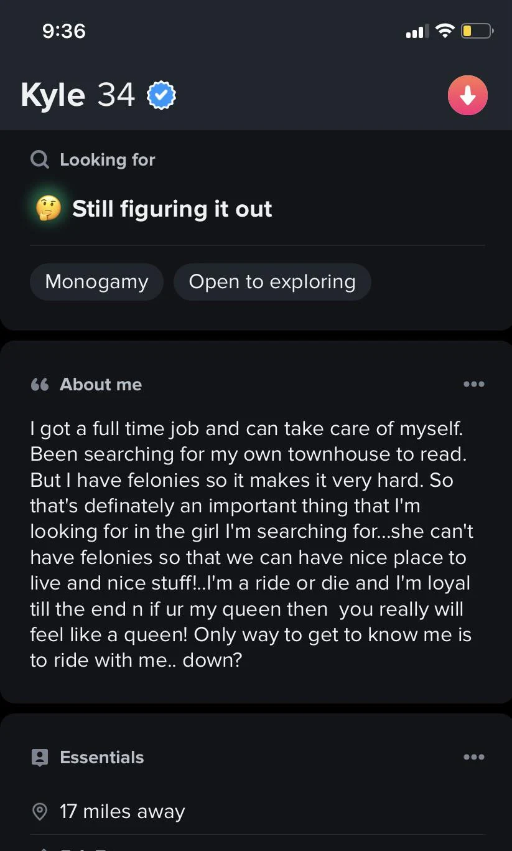
Task: Tap the Still figuring it out text
Action: click(172, 209)
